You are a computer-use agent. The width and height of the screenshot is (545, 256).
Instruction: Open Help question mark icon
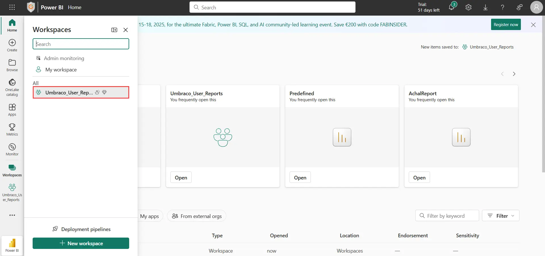502,7
